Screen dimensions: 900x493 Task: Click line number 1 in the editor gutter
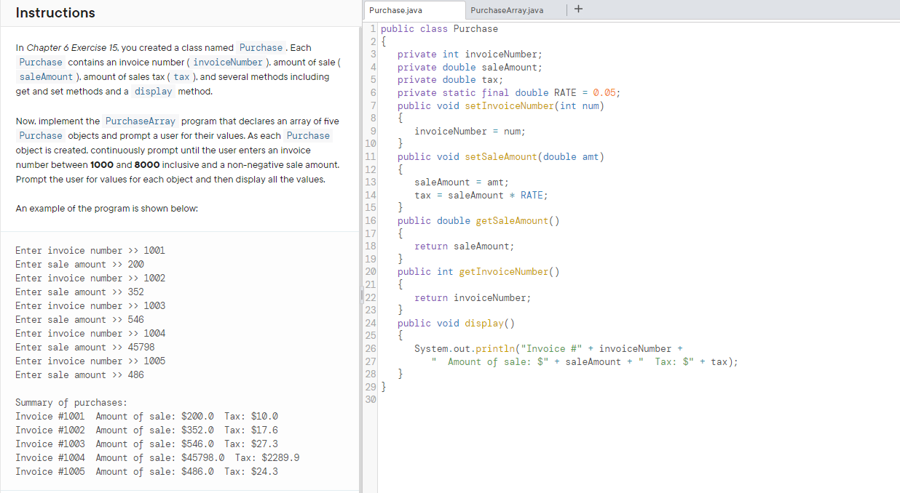pos(372,28)
